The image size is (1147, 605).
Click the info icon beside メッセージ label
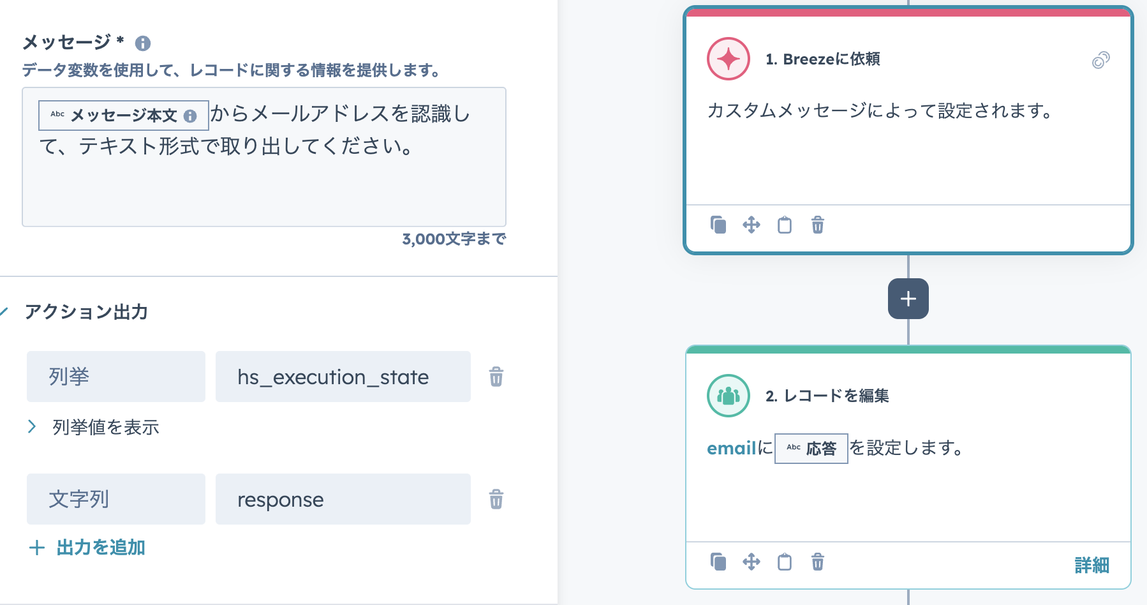point(143,43)
